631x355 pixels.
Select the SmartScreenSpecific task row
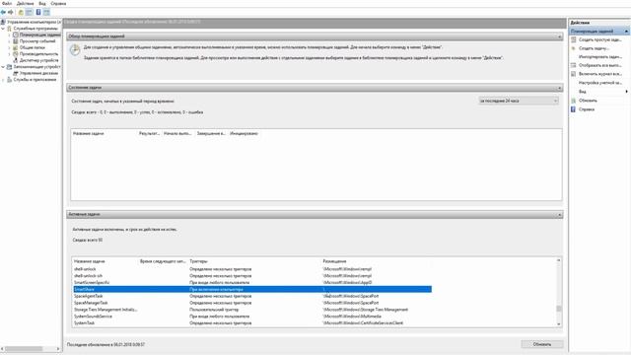point(252,283)
